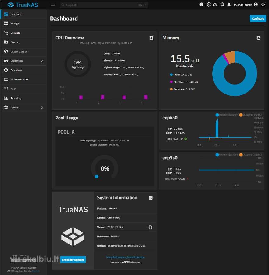Click the enp4s0 interface title

tap(170, 118)
